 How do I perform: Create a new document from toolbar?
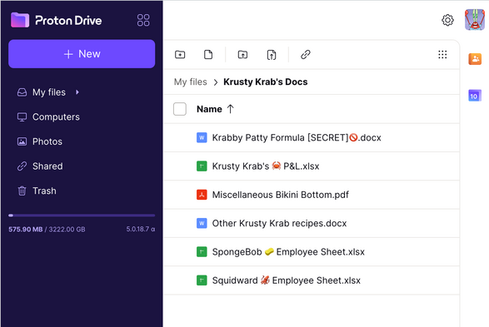[208, 55]
